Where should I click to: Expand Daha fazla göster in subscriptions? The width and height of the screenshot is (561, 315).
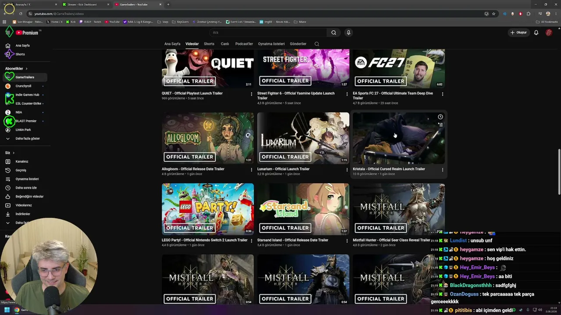point(25,139)
